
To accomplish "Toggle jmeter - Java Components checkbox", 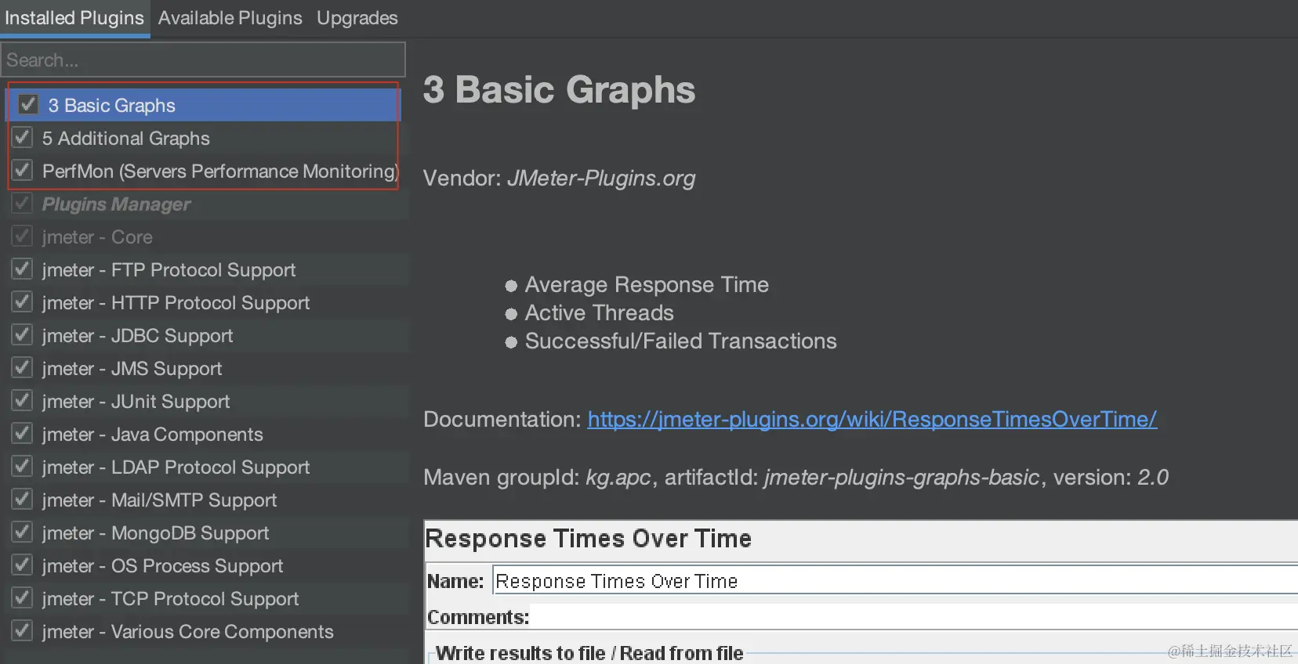I will 22,433.
